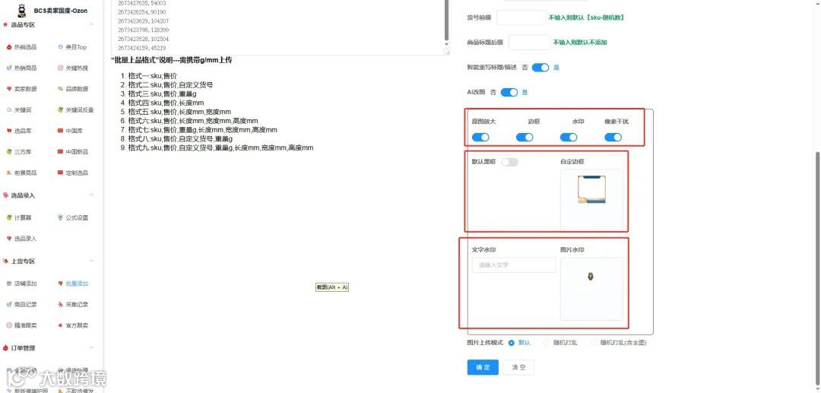Click the 商品标题后缀 input field
The height and width of the screenshot is (393, 821).
[529, 43]
